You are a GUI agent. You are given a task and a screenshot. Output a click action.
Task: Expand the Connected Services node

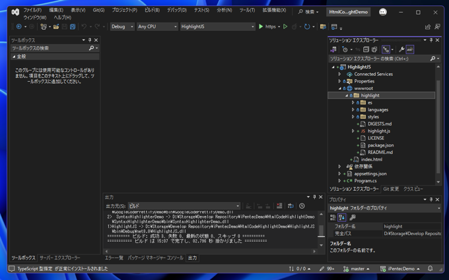[340, 74]
